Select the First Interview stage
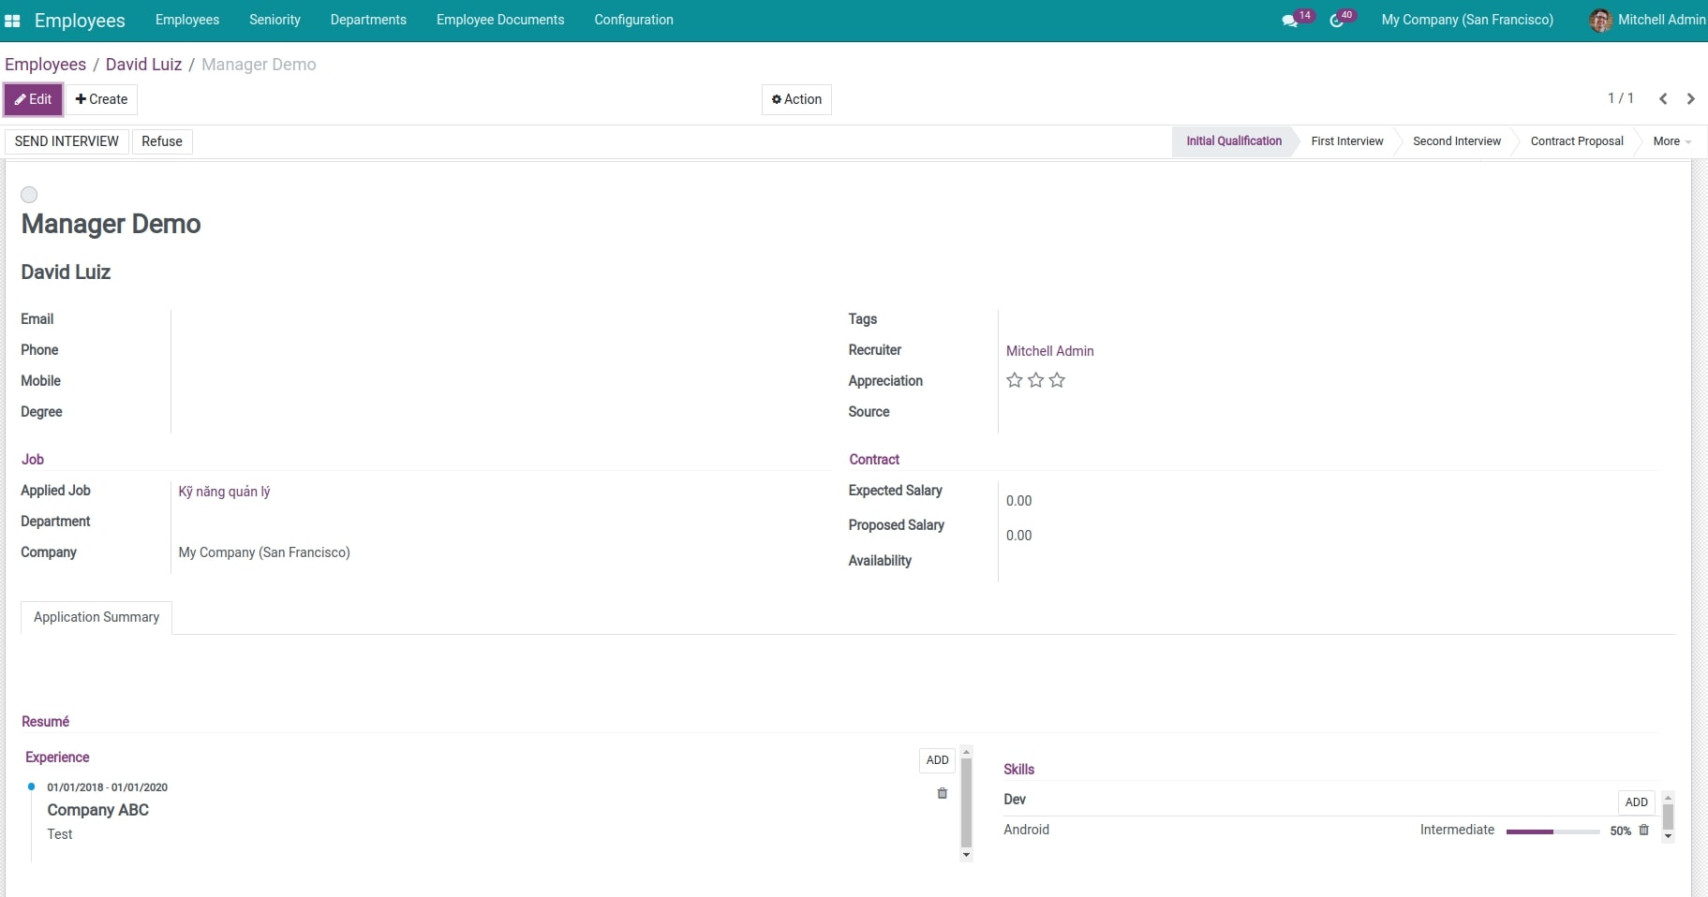Image resolution: width=1708 pixels, height=897 pixels. tap(1346, 141)
